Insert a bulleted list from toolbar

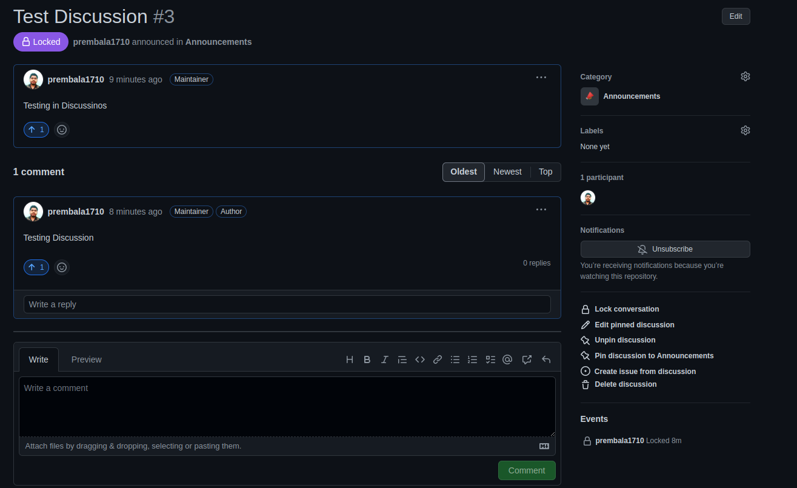[x=455, y=359]
